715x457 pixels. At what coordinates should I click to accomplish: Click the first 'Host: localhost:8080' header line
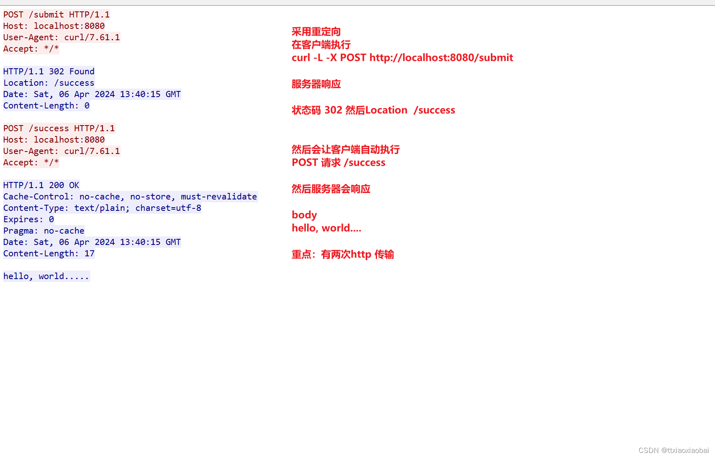(x=54, y=26)
